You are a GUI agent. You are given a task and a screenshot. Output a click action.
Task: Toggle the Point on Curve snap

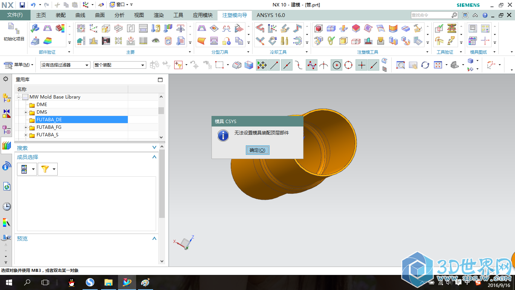[373, 65]
